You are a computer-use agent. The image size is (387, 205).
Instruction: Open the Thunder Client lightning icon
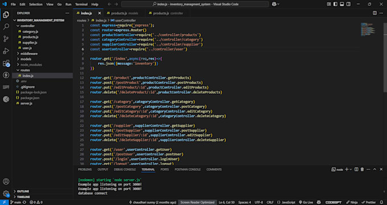click(x=6, y=75)
